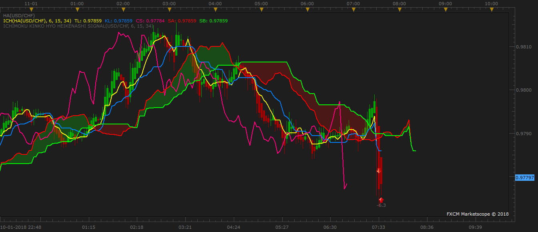Click the FXCM Marketscope © 2018 text
538x232 pixels.
click(478, 214)
